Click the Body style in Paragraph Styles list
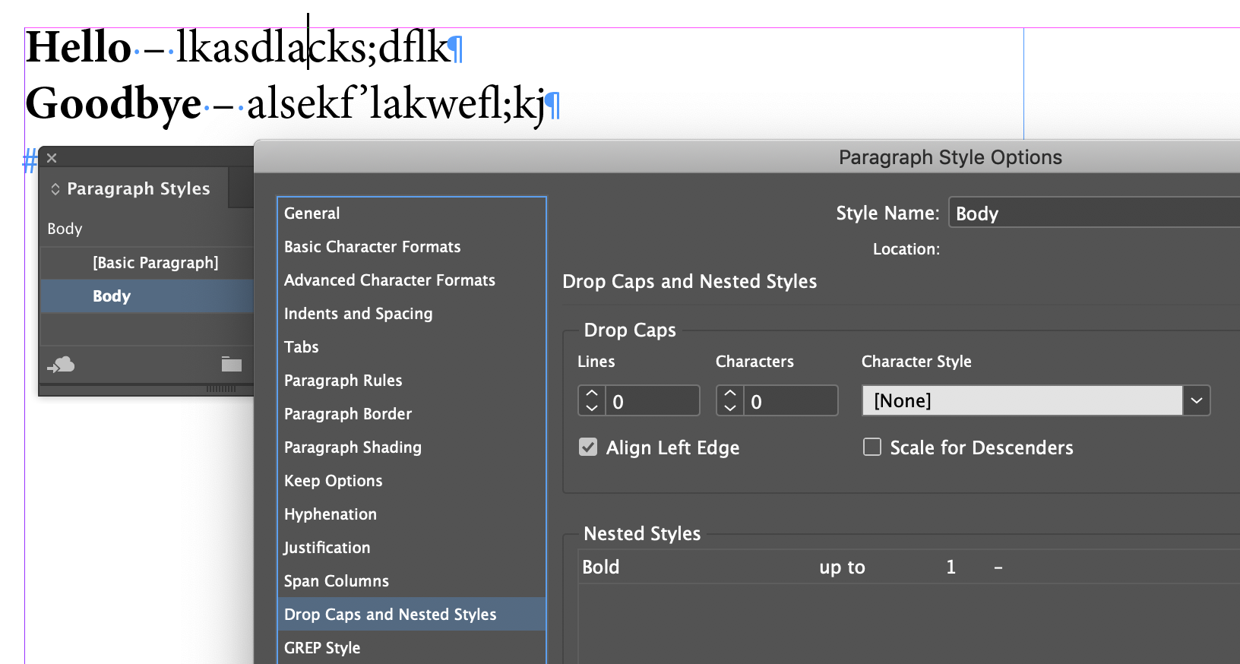The image size is (1240, 664). point(112,296)
